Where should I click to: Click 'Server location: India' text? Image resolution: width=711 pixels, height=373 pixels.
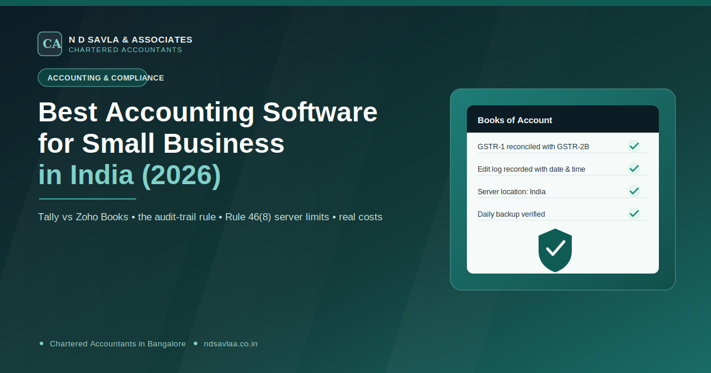coord(512,192)
